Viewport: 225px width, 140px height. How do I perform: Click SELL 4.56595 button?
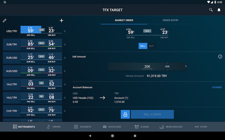click(152, 114)
